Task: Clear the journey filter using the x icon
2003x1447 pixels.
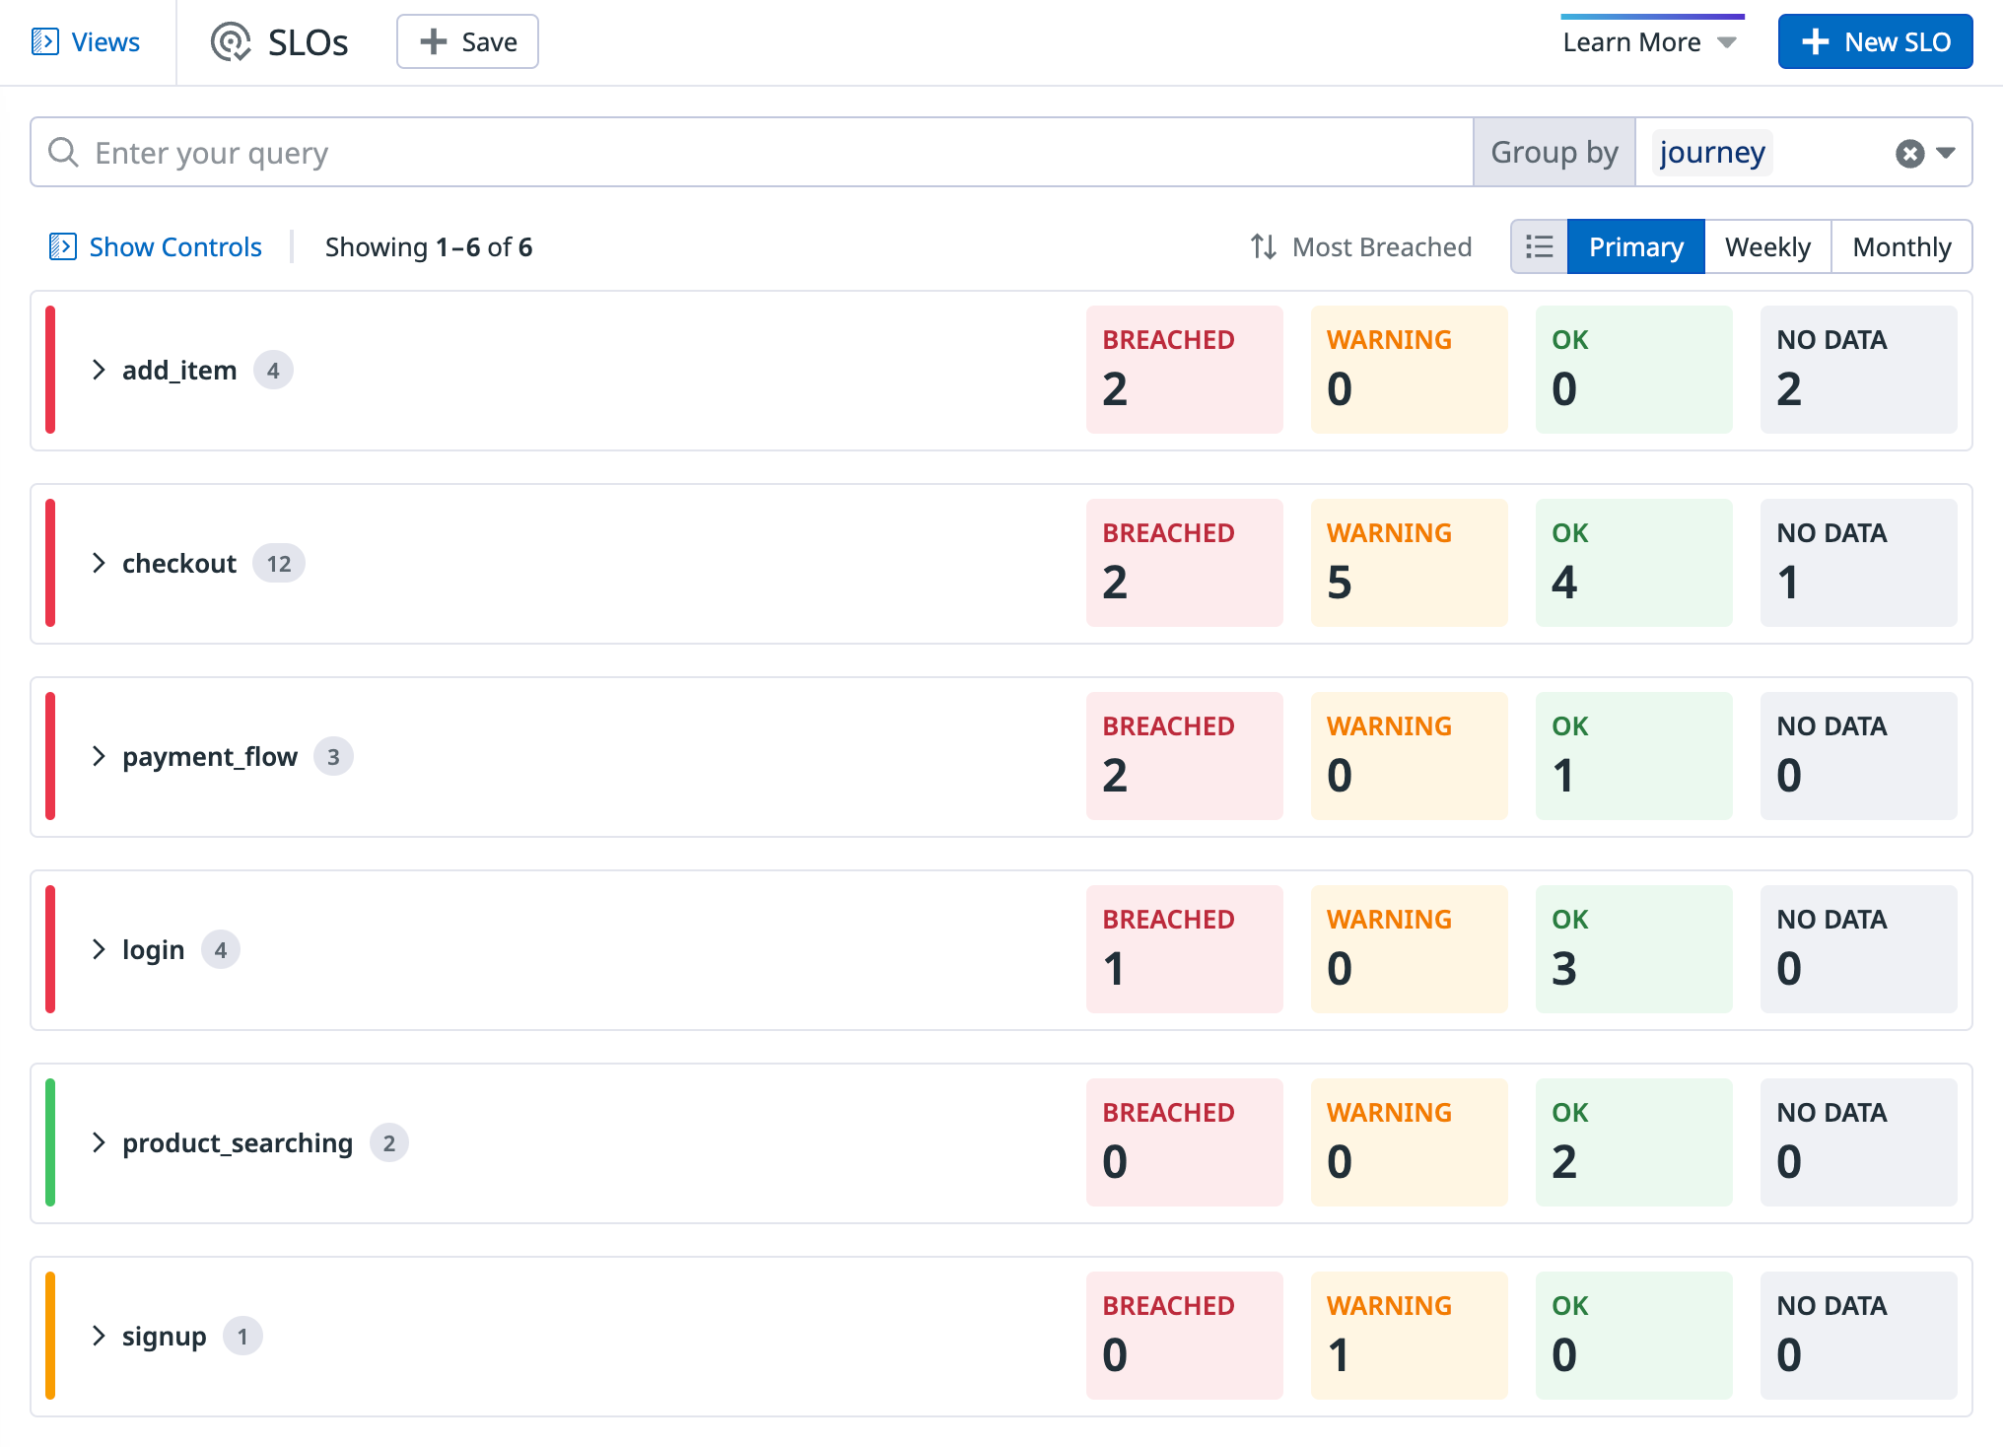Action: tap(1908, 153)
